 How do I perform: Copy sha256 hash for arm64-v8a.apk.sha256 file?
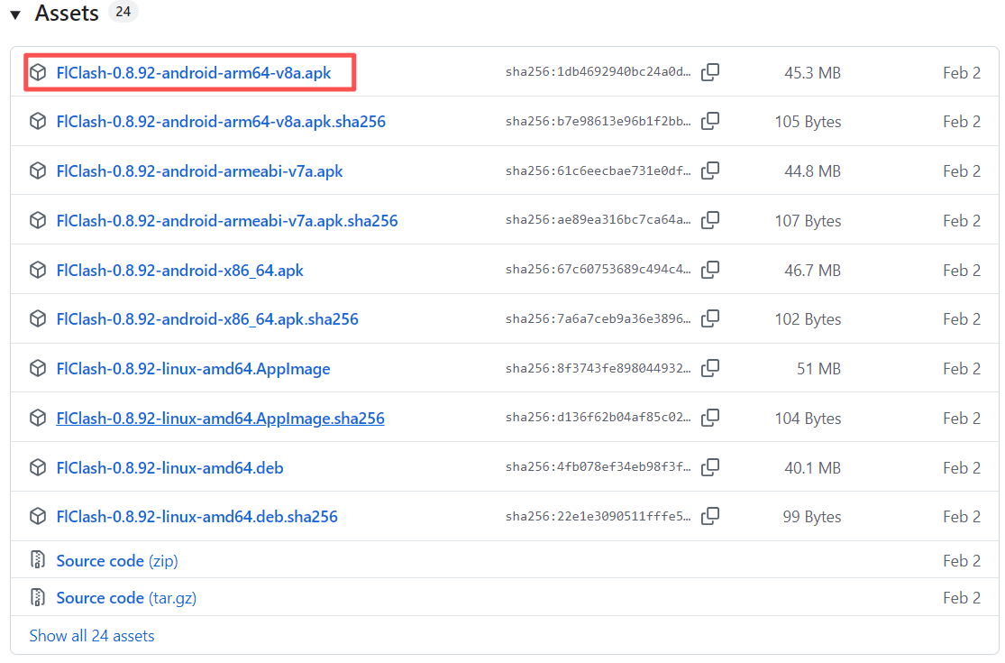click(x=710, y=121)
